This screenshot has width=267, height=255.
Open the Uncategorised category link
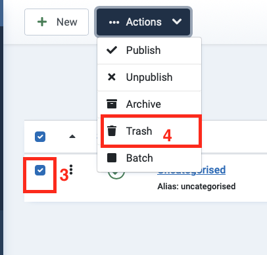[x=191, y=170]
